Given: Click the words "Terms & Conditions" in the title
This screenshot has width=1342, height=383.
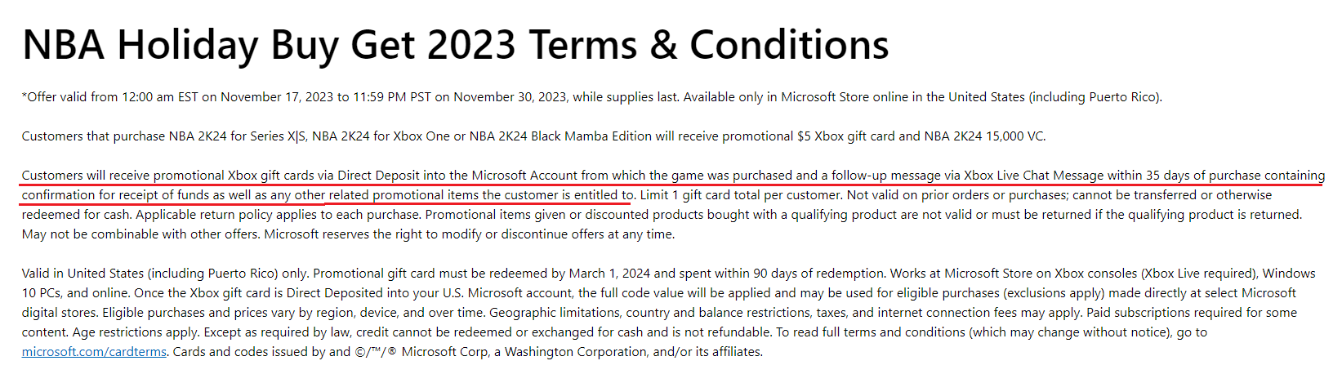Looking at the screenshot, I should 709,45.
